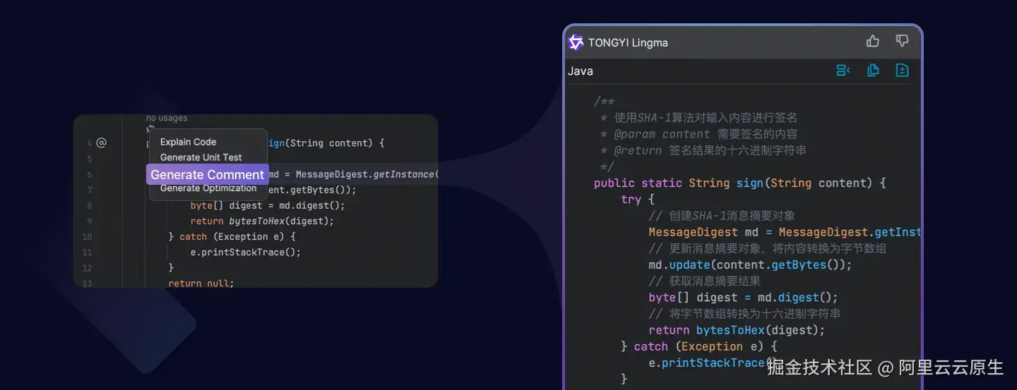The width and height of the screenshot is (1017, 390).
Task: Click line number 9 in the gutter
Action: [90, 221]
